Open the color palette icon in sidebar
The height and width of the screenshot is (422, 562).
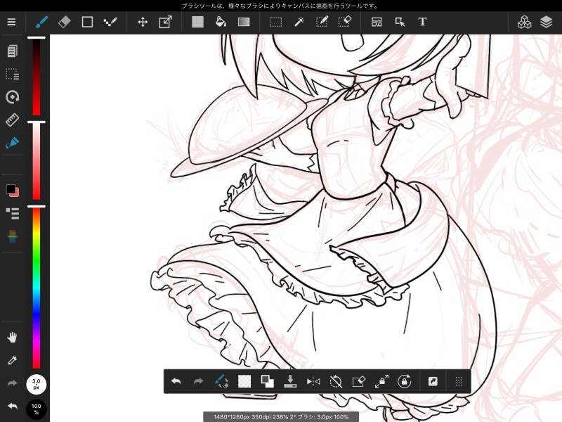point(12,236)
